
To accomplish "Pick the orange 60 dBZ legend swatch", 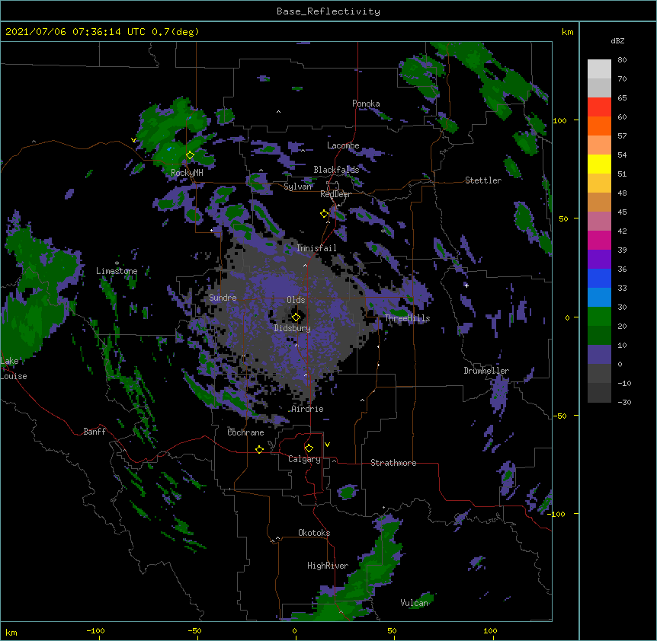I will click(x=599, y=126).
